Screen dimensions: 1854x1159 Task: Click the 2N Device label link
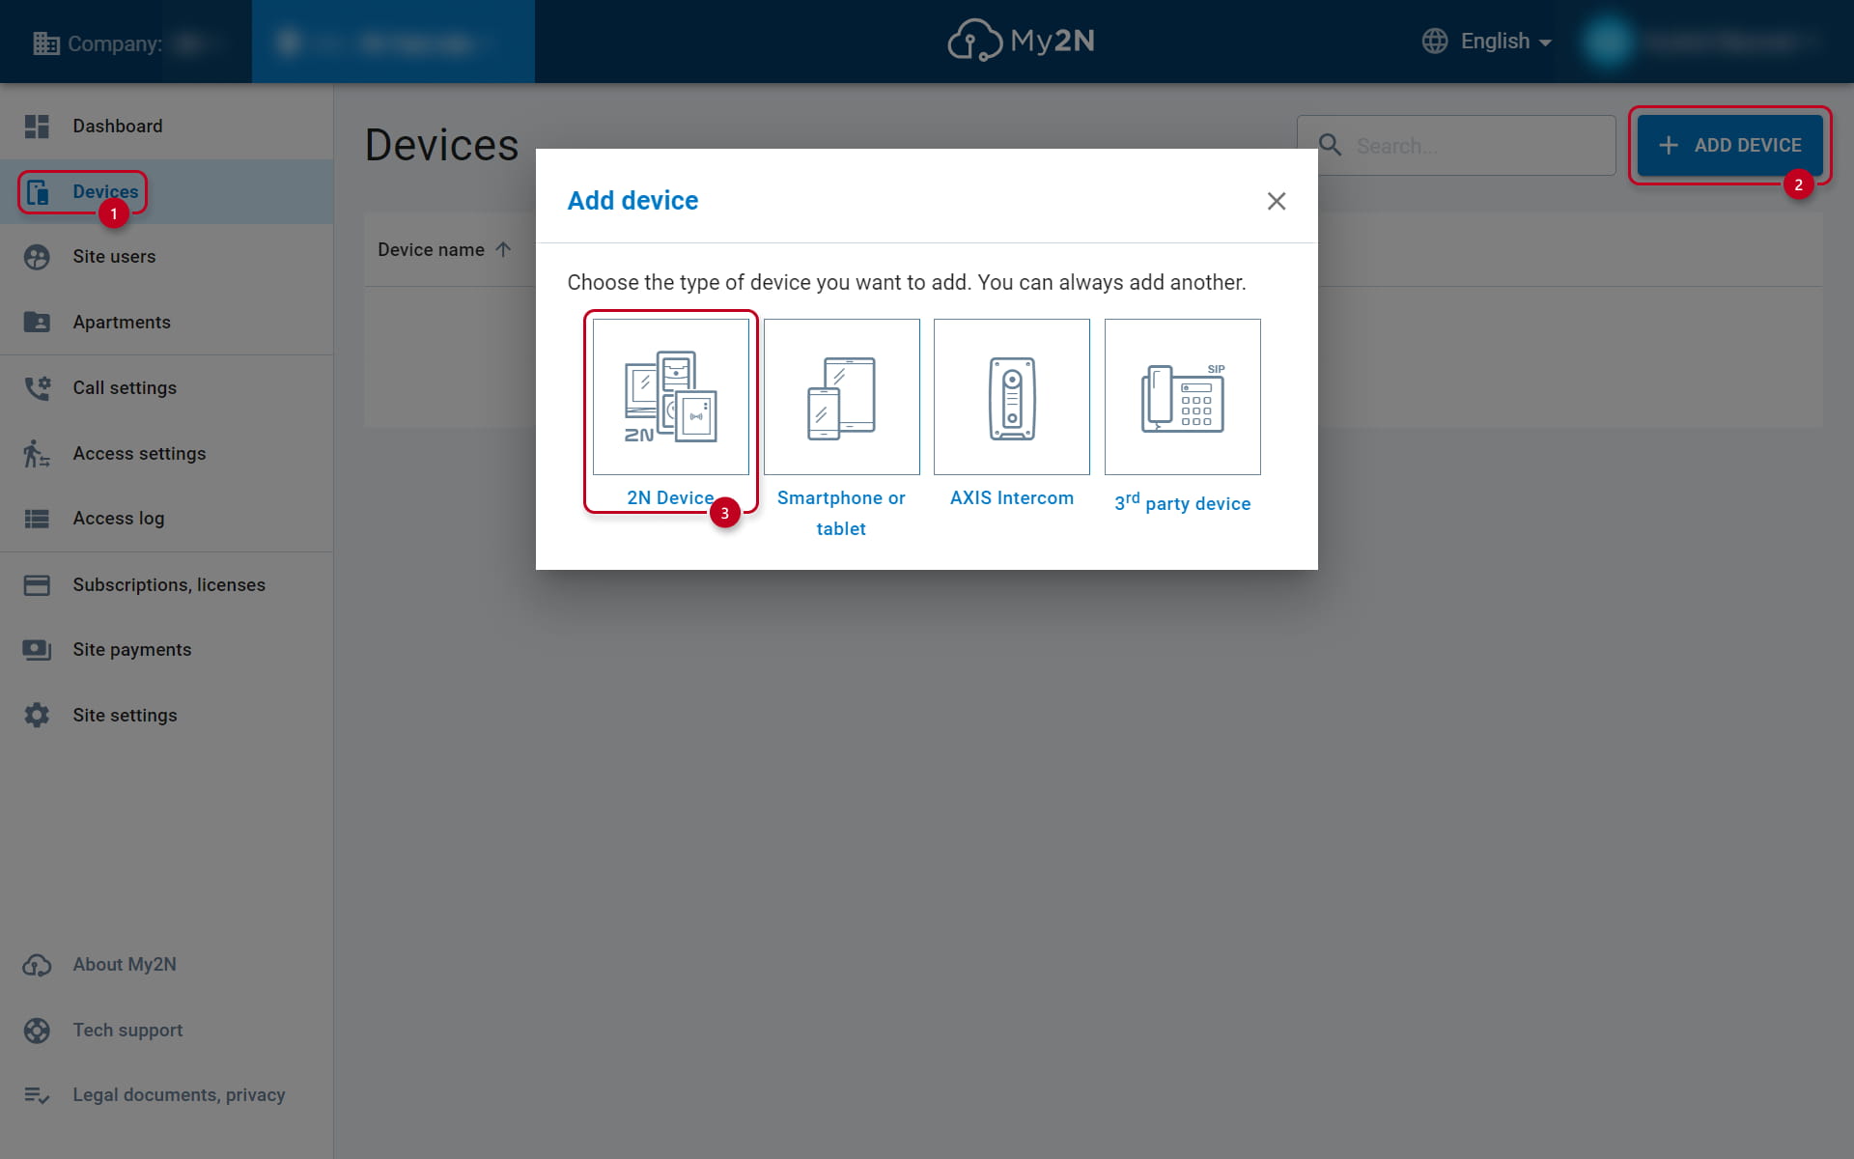tap(670, 498)
